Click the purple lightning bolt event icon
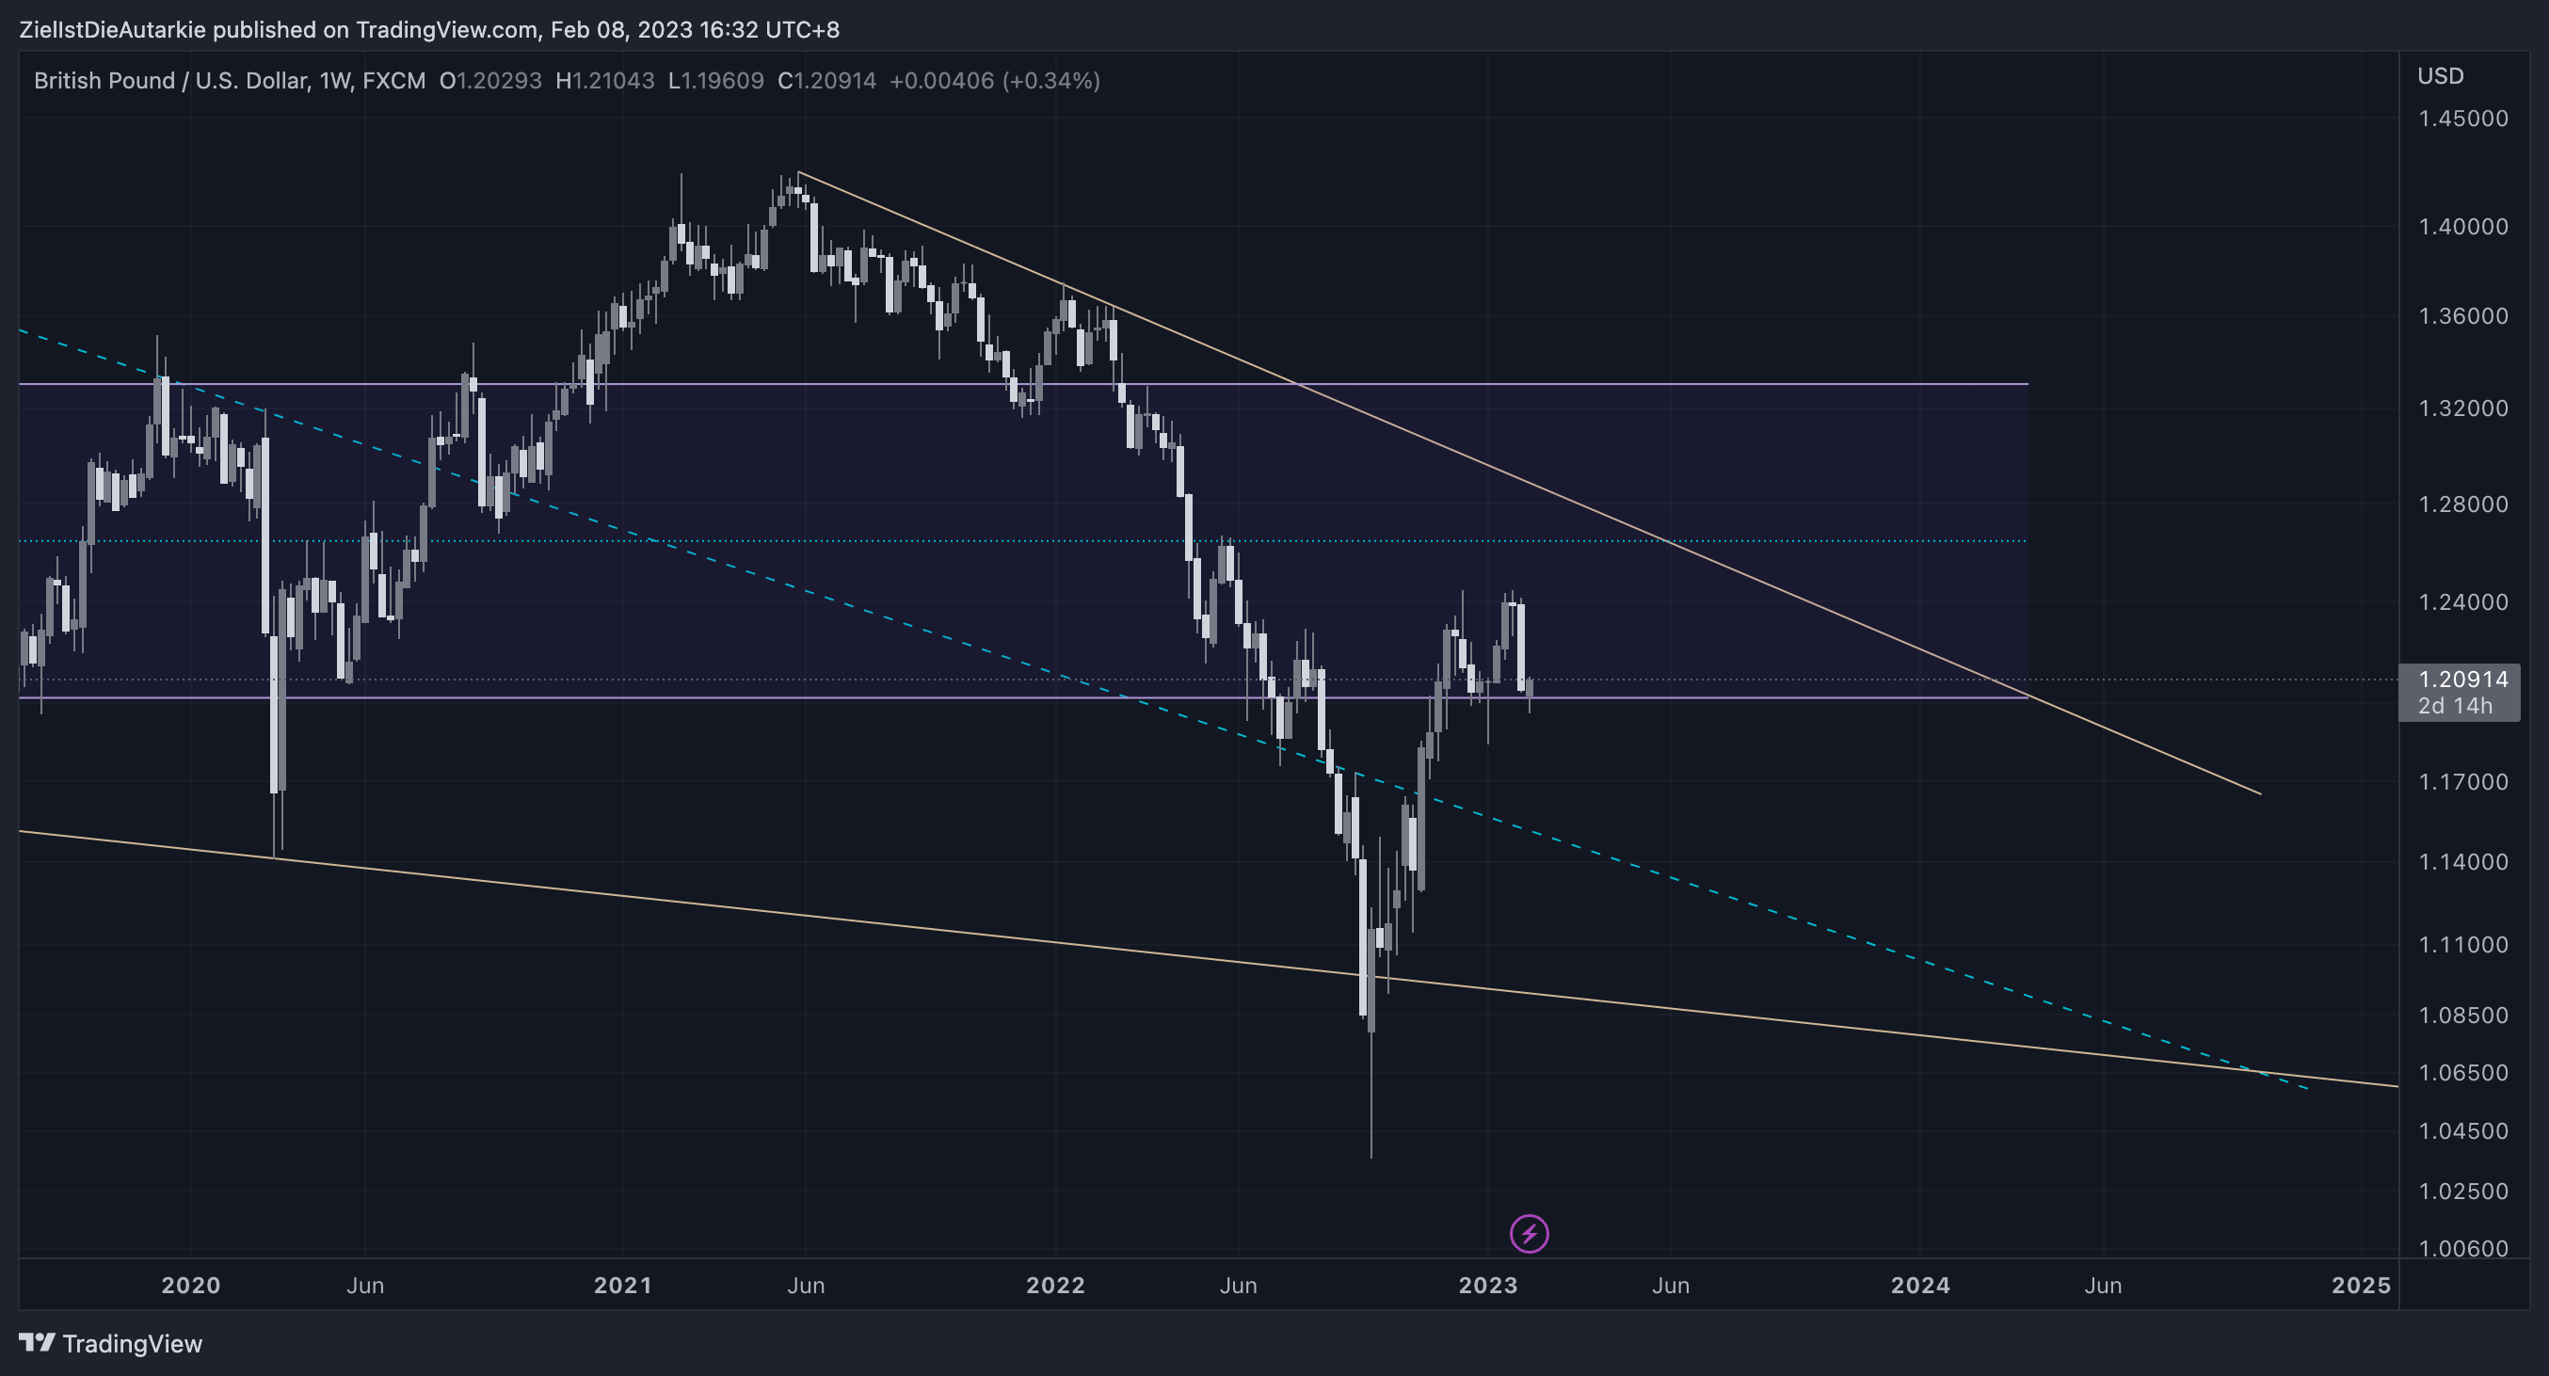The image size is (2549, 1376). pos(1529,1234)
